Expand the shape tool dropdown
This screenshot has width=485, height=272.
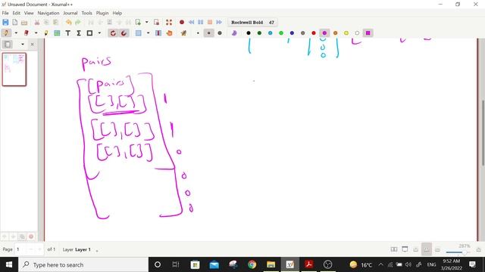[x=99, y=33]
